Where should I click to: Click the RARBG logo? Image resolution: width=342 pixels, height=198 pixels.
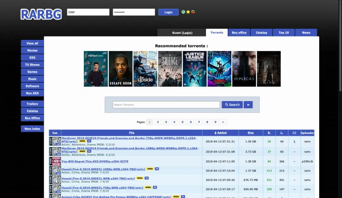(41, 14)
